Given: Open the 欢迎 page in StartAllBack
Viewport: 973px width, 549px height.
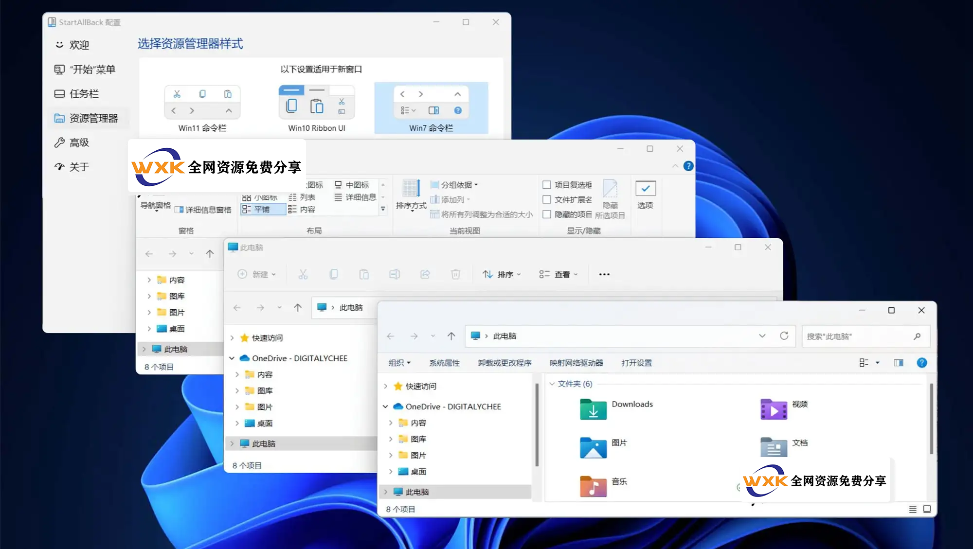Looking at the screenshot, I should [x=79, y=45].
